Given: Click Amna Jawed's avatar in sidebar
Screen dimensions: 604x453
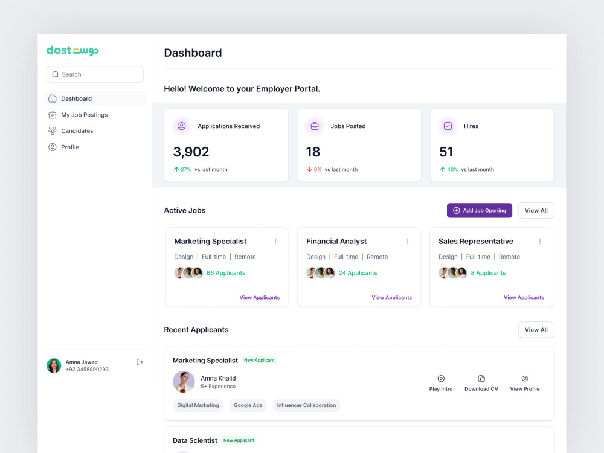Looking at the screenshot, I should point(54,365).
